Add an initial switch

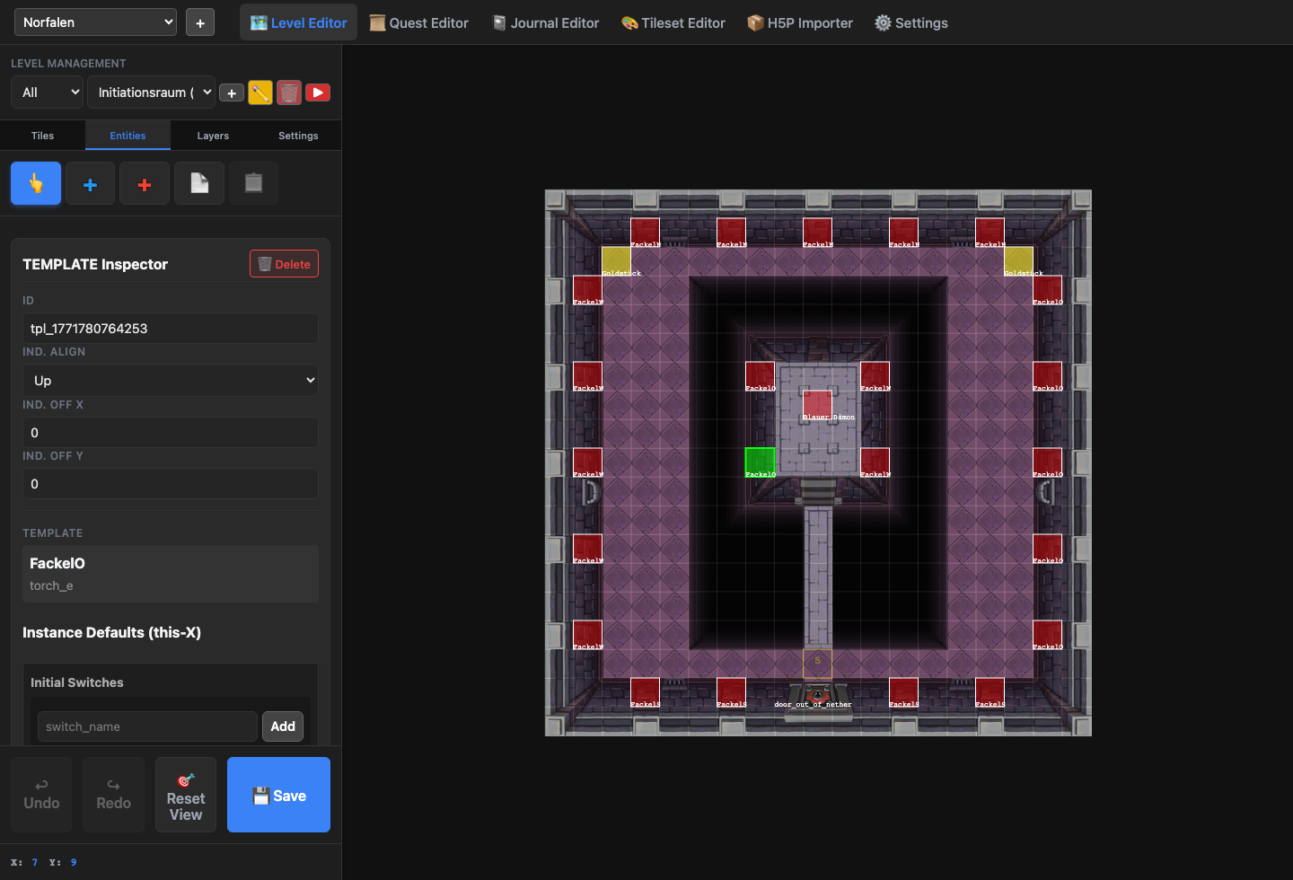click(x=282, y=726)
